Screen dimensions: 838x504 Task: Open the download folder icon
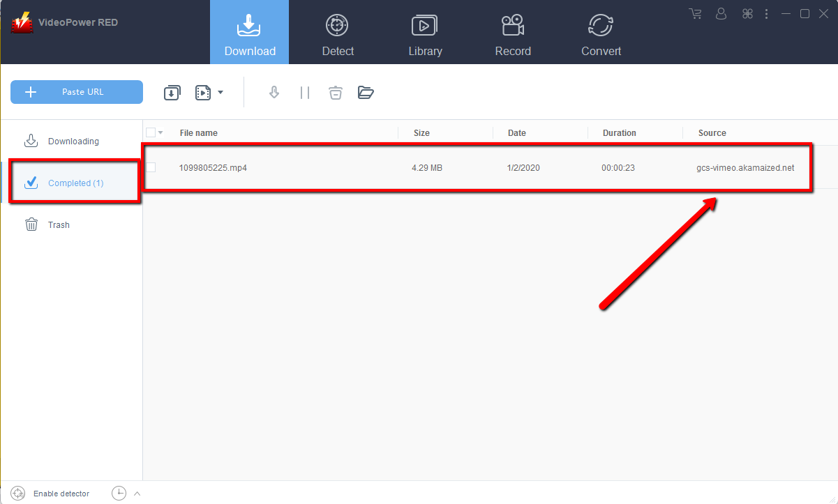coord(366,93)
